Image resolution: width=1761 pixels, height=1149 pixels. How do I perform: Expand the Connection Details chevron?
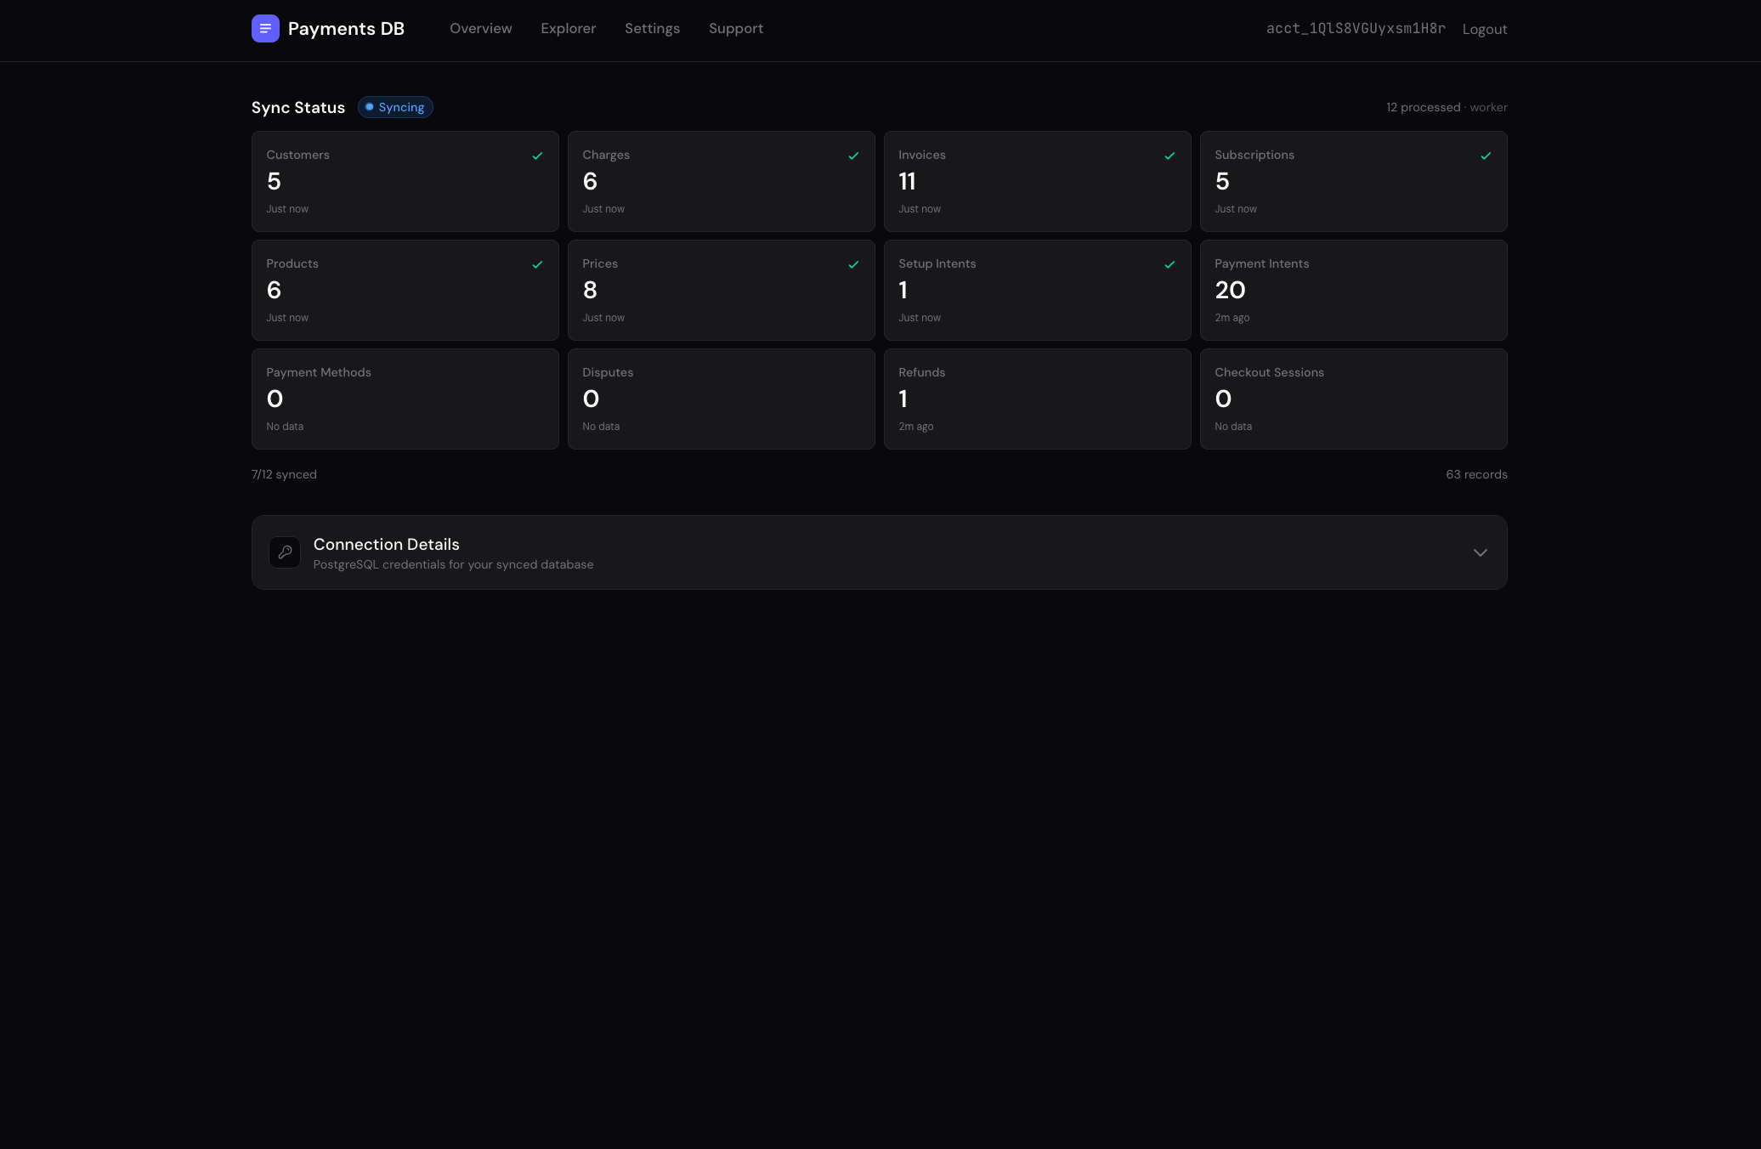(x=1480, y=552)
